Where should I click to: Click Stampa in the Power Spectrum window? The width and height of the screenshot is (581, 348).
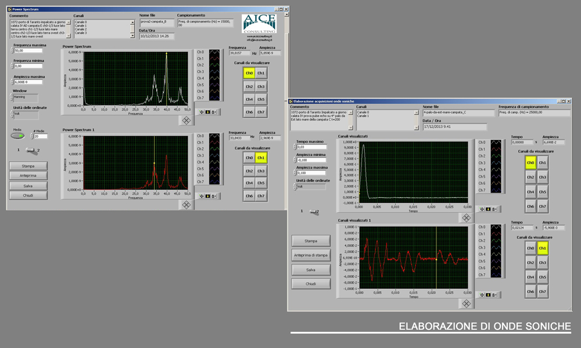click(28, 166)
